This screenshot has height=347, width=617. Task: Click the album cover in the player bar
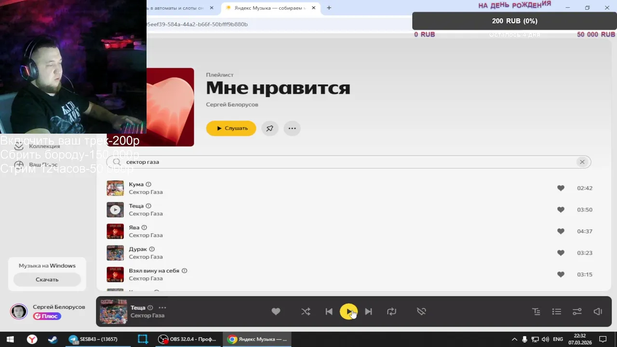113,311
